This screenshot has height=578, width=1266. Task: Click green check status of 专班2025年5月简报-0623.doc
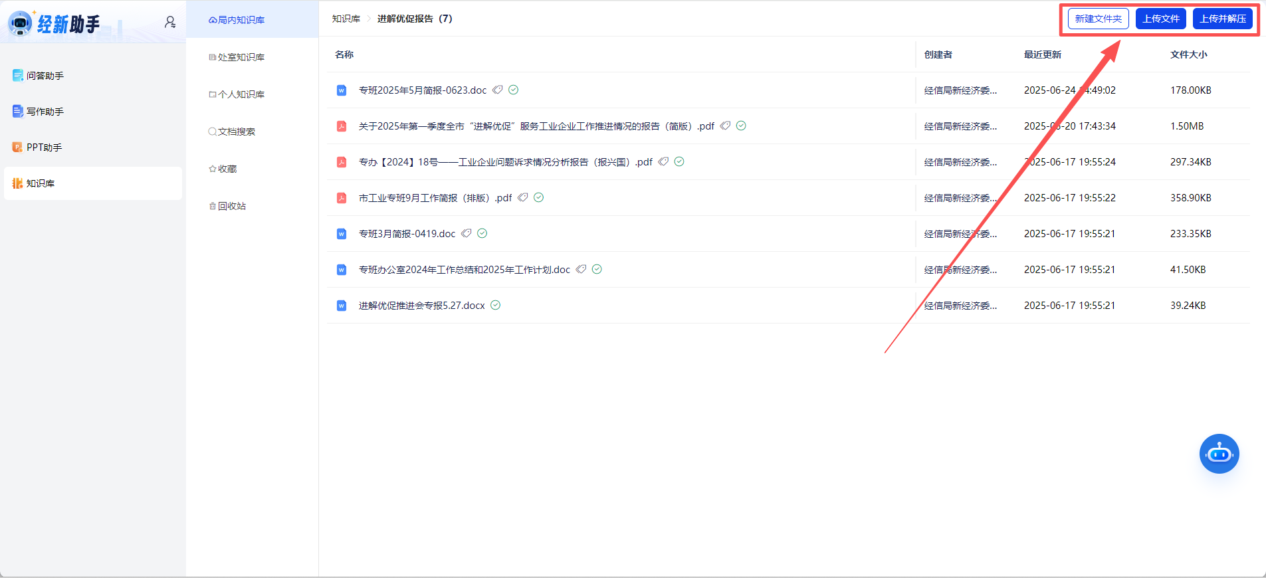[x=514, y=90]
